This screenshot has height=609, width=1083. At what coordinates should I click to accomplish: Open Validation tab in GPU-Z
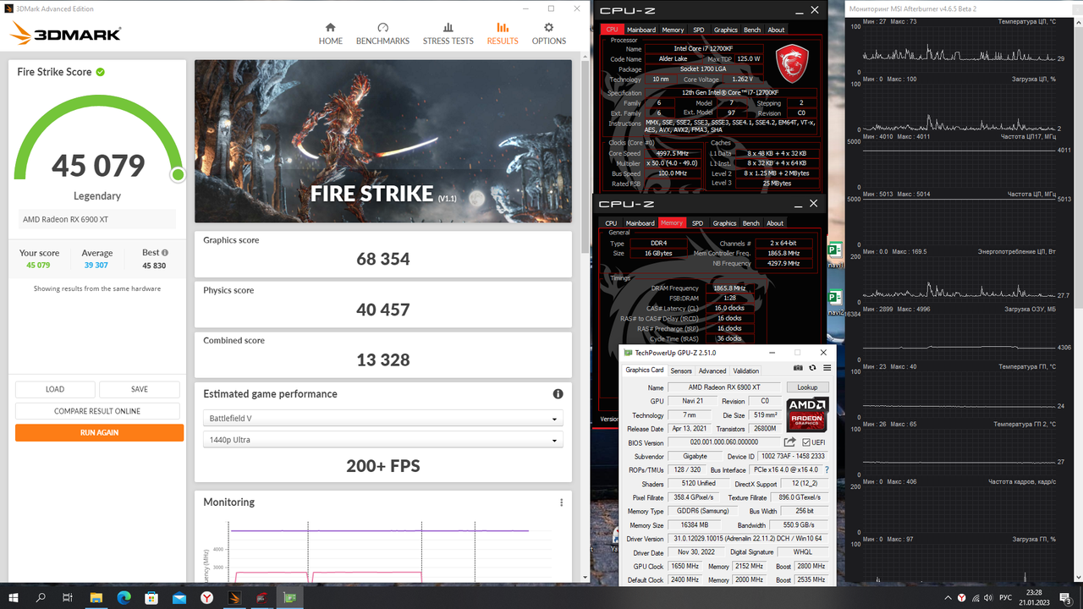(745, 370)
